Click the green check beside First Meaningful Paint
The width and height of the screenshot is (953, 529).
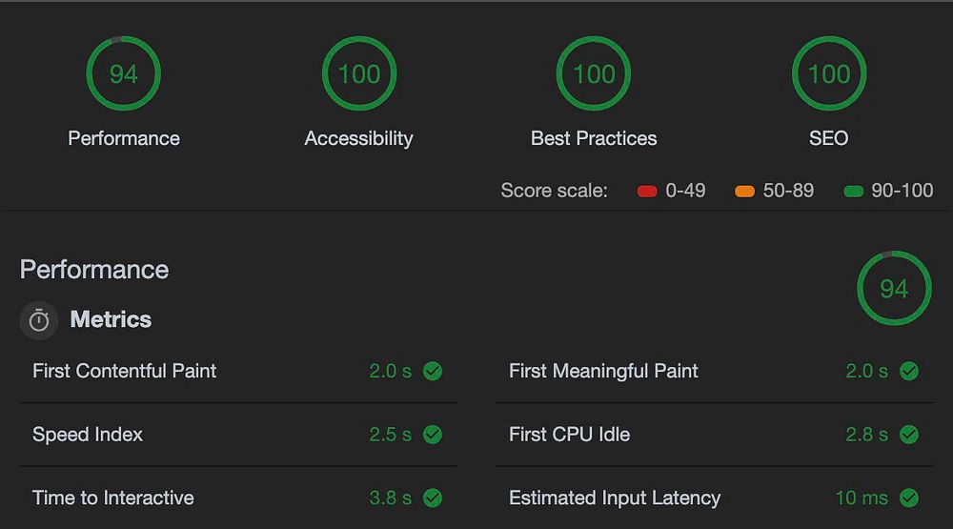909,371
